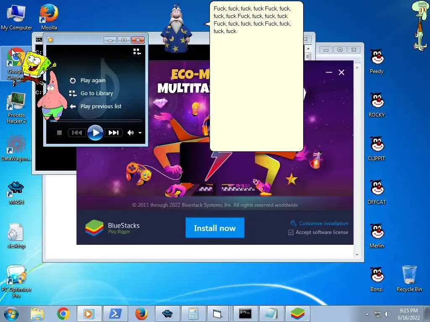Open volume dropdown arrow in media player
Screen dimensions: 430x322
tap(140, 133)
